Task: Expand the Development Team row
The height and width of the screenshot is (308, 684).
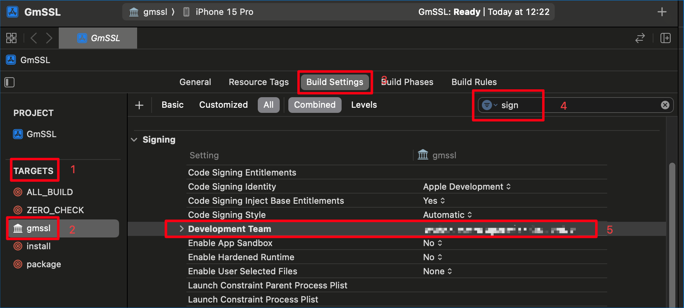Action: [x=181, y=229]
